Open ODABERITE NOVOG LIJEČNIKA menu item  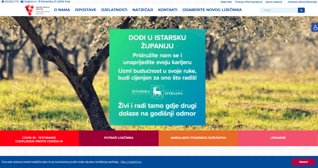coord(212,10)
